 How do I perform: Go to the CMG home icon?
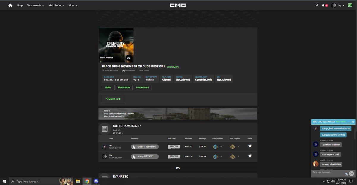tap(10, 5)
